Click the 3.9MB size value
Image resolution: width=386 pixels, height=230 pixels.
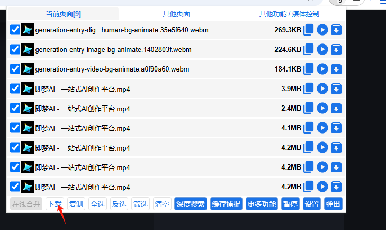291,89
